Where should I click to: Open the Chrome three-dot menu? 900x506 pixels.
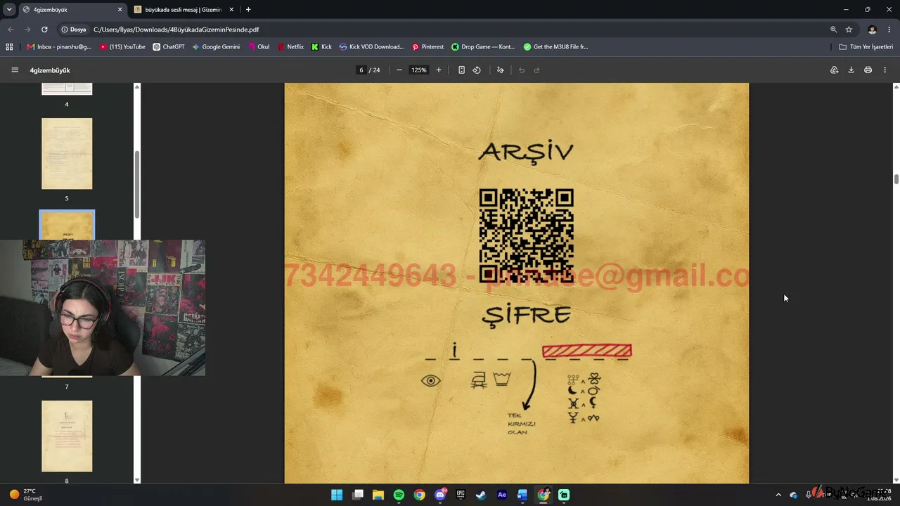tap(889, 30)
